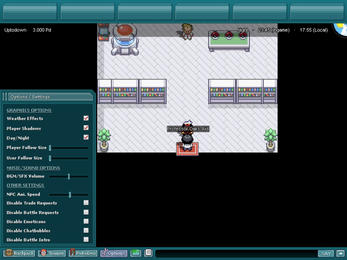Click the red exit mat
The height and width of the screenshot is (260, 347).
(187, 149)
